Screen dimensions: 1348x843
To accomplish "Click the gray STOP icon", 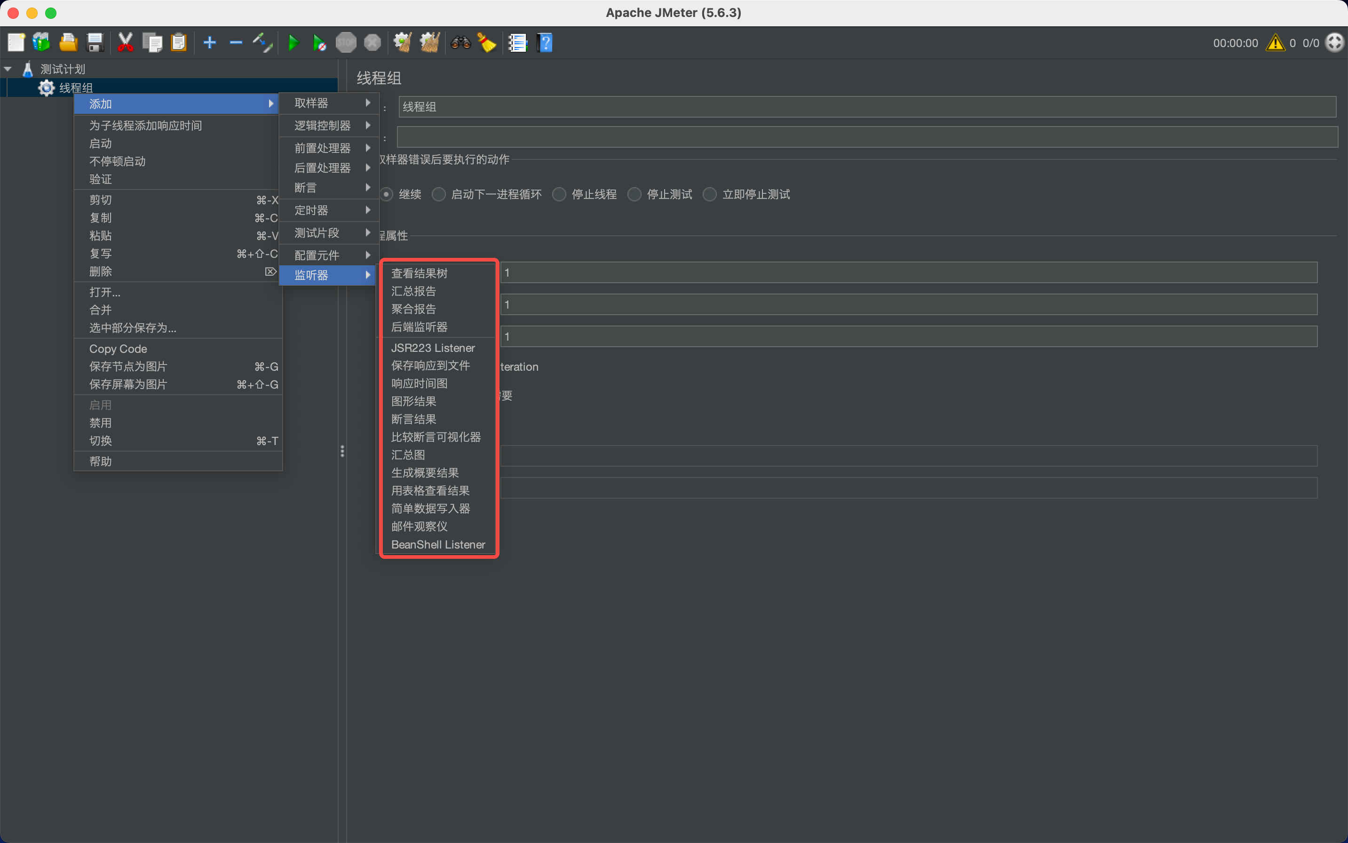I will [x=346, y=42].
